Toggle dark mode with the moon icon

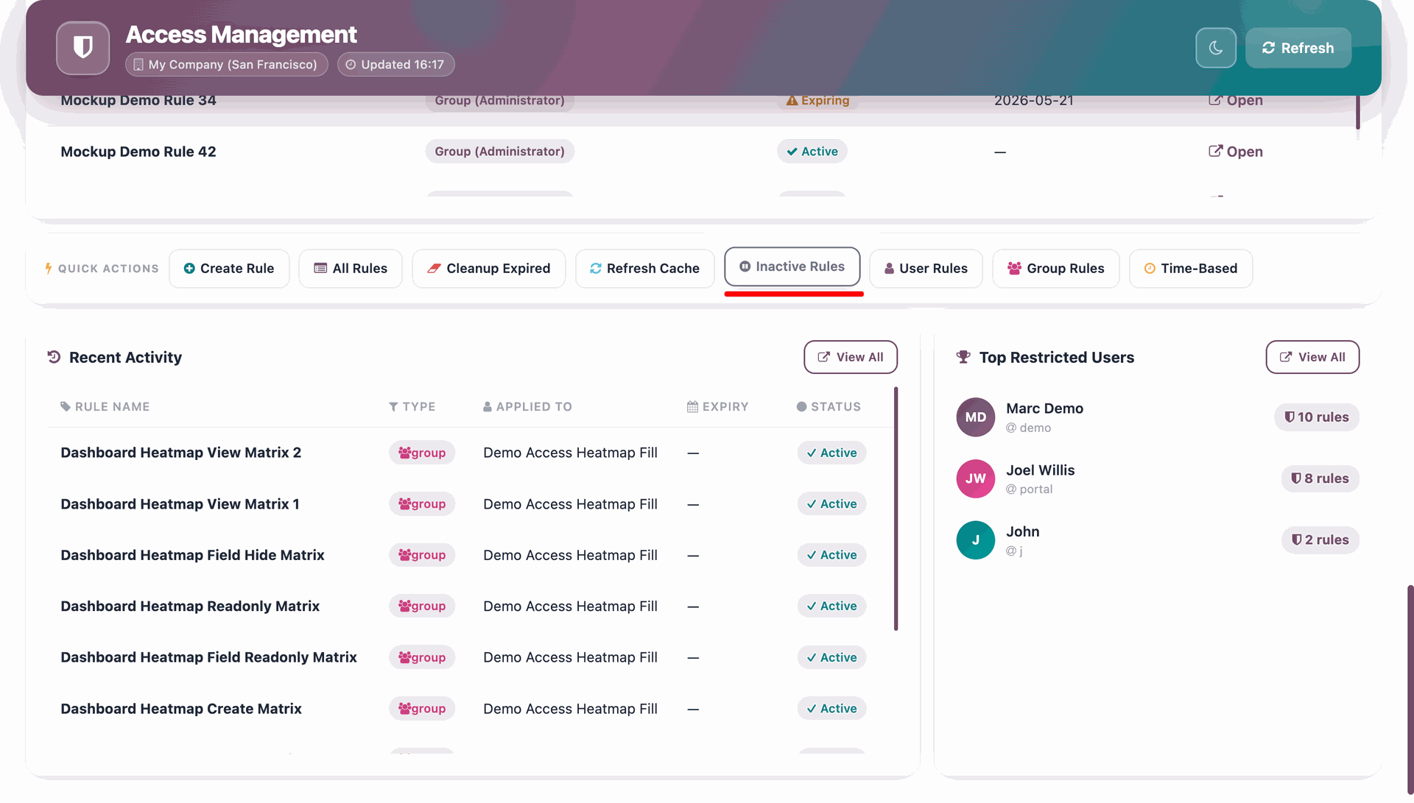pos(1215,48)
